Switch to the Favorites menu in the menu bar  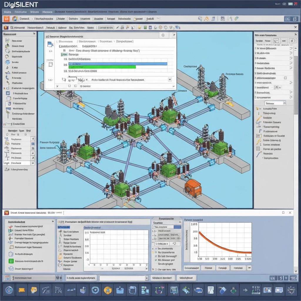point(20,12)
